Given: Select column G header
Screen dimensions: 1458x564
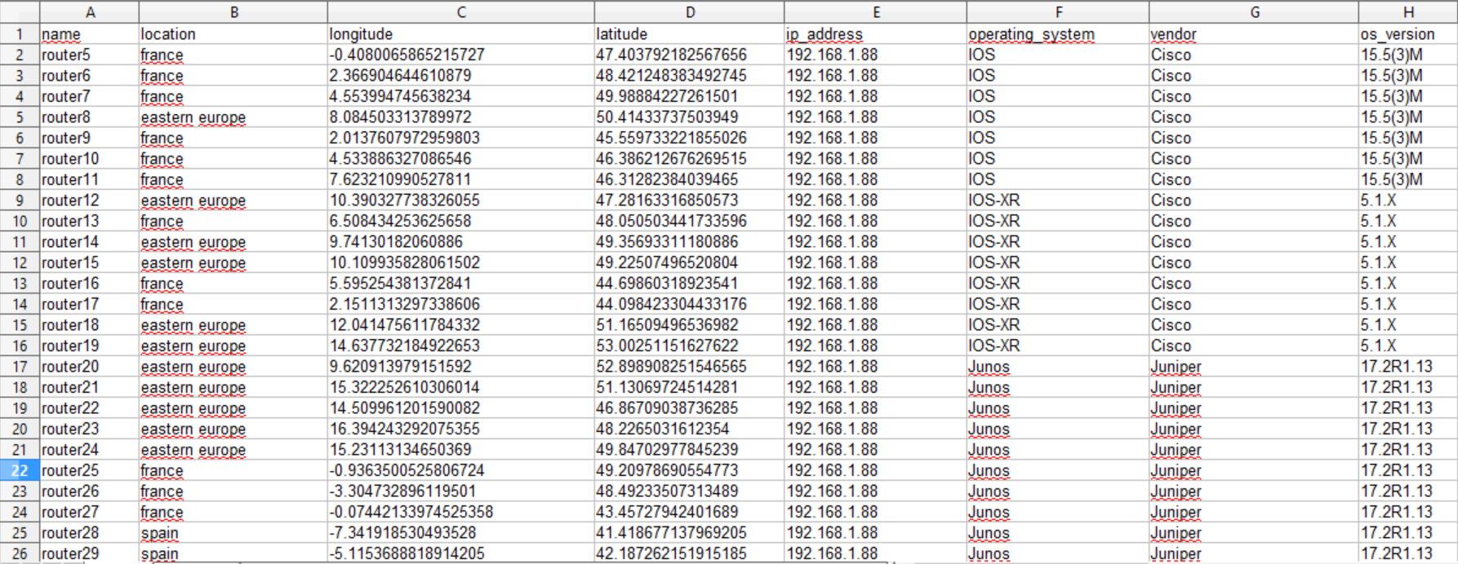Looking at the screenshot, I should (x=1254, y=12).
